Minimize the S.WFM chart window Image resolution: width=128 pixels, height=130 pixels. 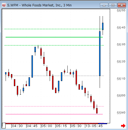104,5
